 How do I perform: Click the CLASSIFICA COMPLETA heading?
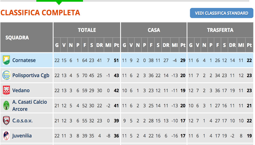click(x=40, y=13)
